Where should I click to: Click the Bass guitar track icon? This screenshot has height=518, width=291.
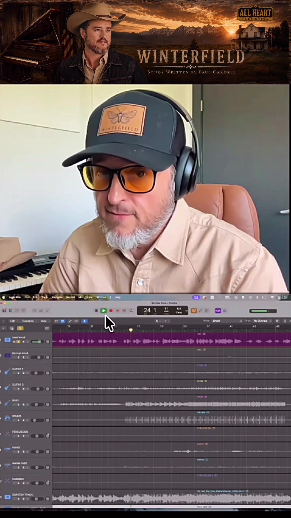point(7,403)
